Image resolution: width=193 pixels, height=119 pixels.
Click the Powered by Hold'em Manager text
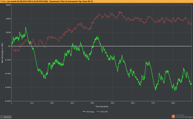point(184,116)
